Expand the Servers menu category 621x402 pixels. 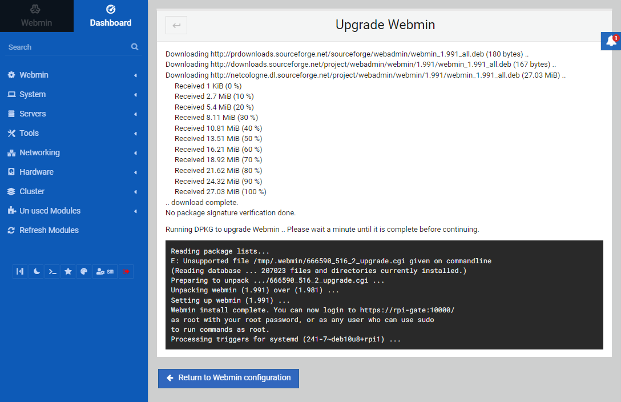pyautogui.click(x=74, y=114)
